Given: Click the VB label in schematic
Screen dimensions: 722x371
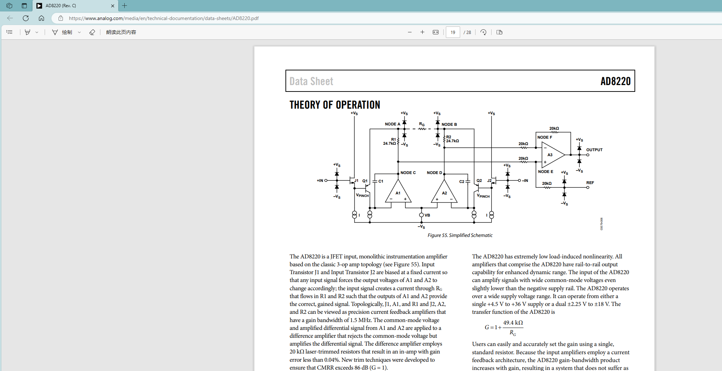Looking at the screenshot, I should tap(427, 215).
